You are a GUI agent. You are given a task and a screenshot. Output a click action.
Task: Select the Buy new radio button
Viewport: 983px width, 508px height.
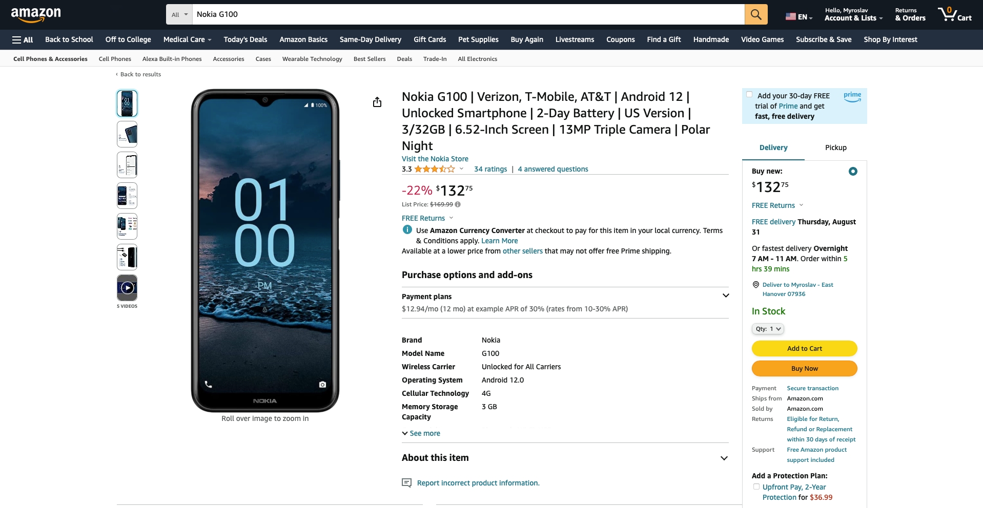(853, 172)
